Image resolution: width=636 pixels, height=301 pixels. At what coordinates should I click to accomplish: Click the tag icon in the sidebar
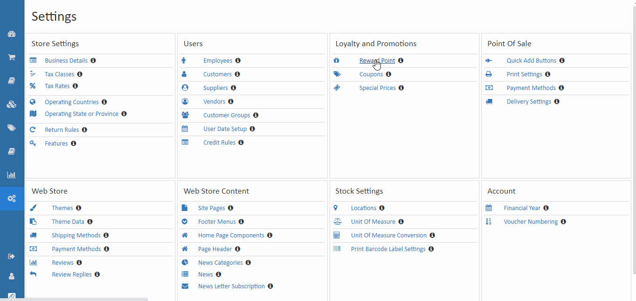tap(12, 128)
